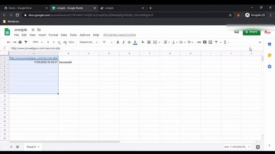Open the Tools menu
This screenshot has height=154, width=275.
tap(73, 35)
